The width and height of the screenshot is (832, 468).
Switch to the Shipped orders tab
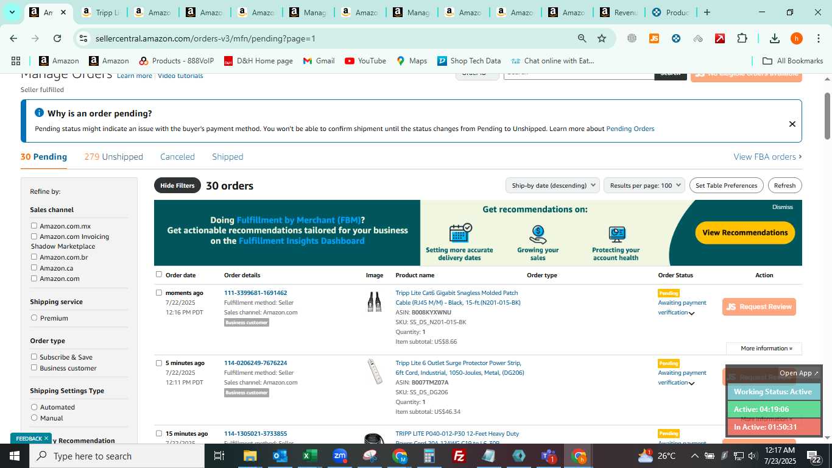[x=228, y=157]
